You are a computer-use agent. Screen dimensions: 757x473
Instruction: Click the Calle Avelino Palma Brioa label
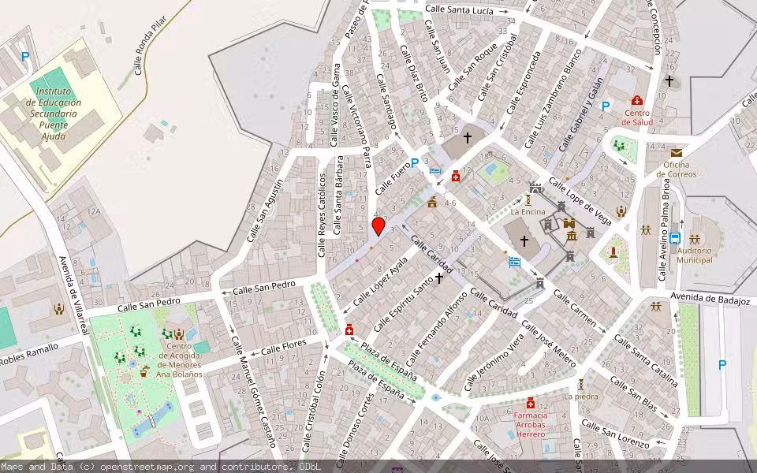coord(664,229)
